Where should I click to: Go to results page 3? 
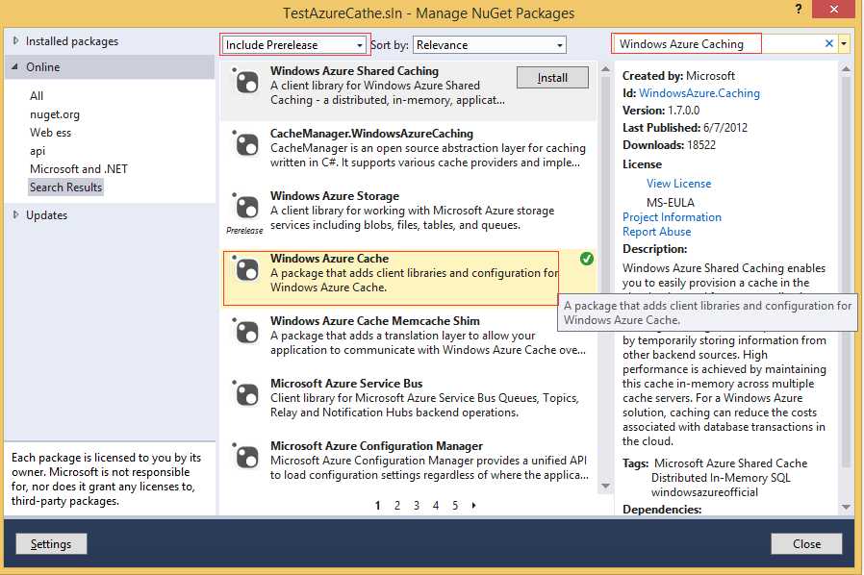pos(416,505)
